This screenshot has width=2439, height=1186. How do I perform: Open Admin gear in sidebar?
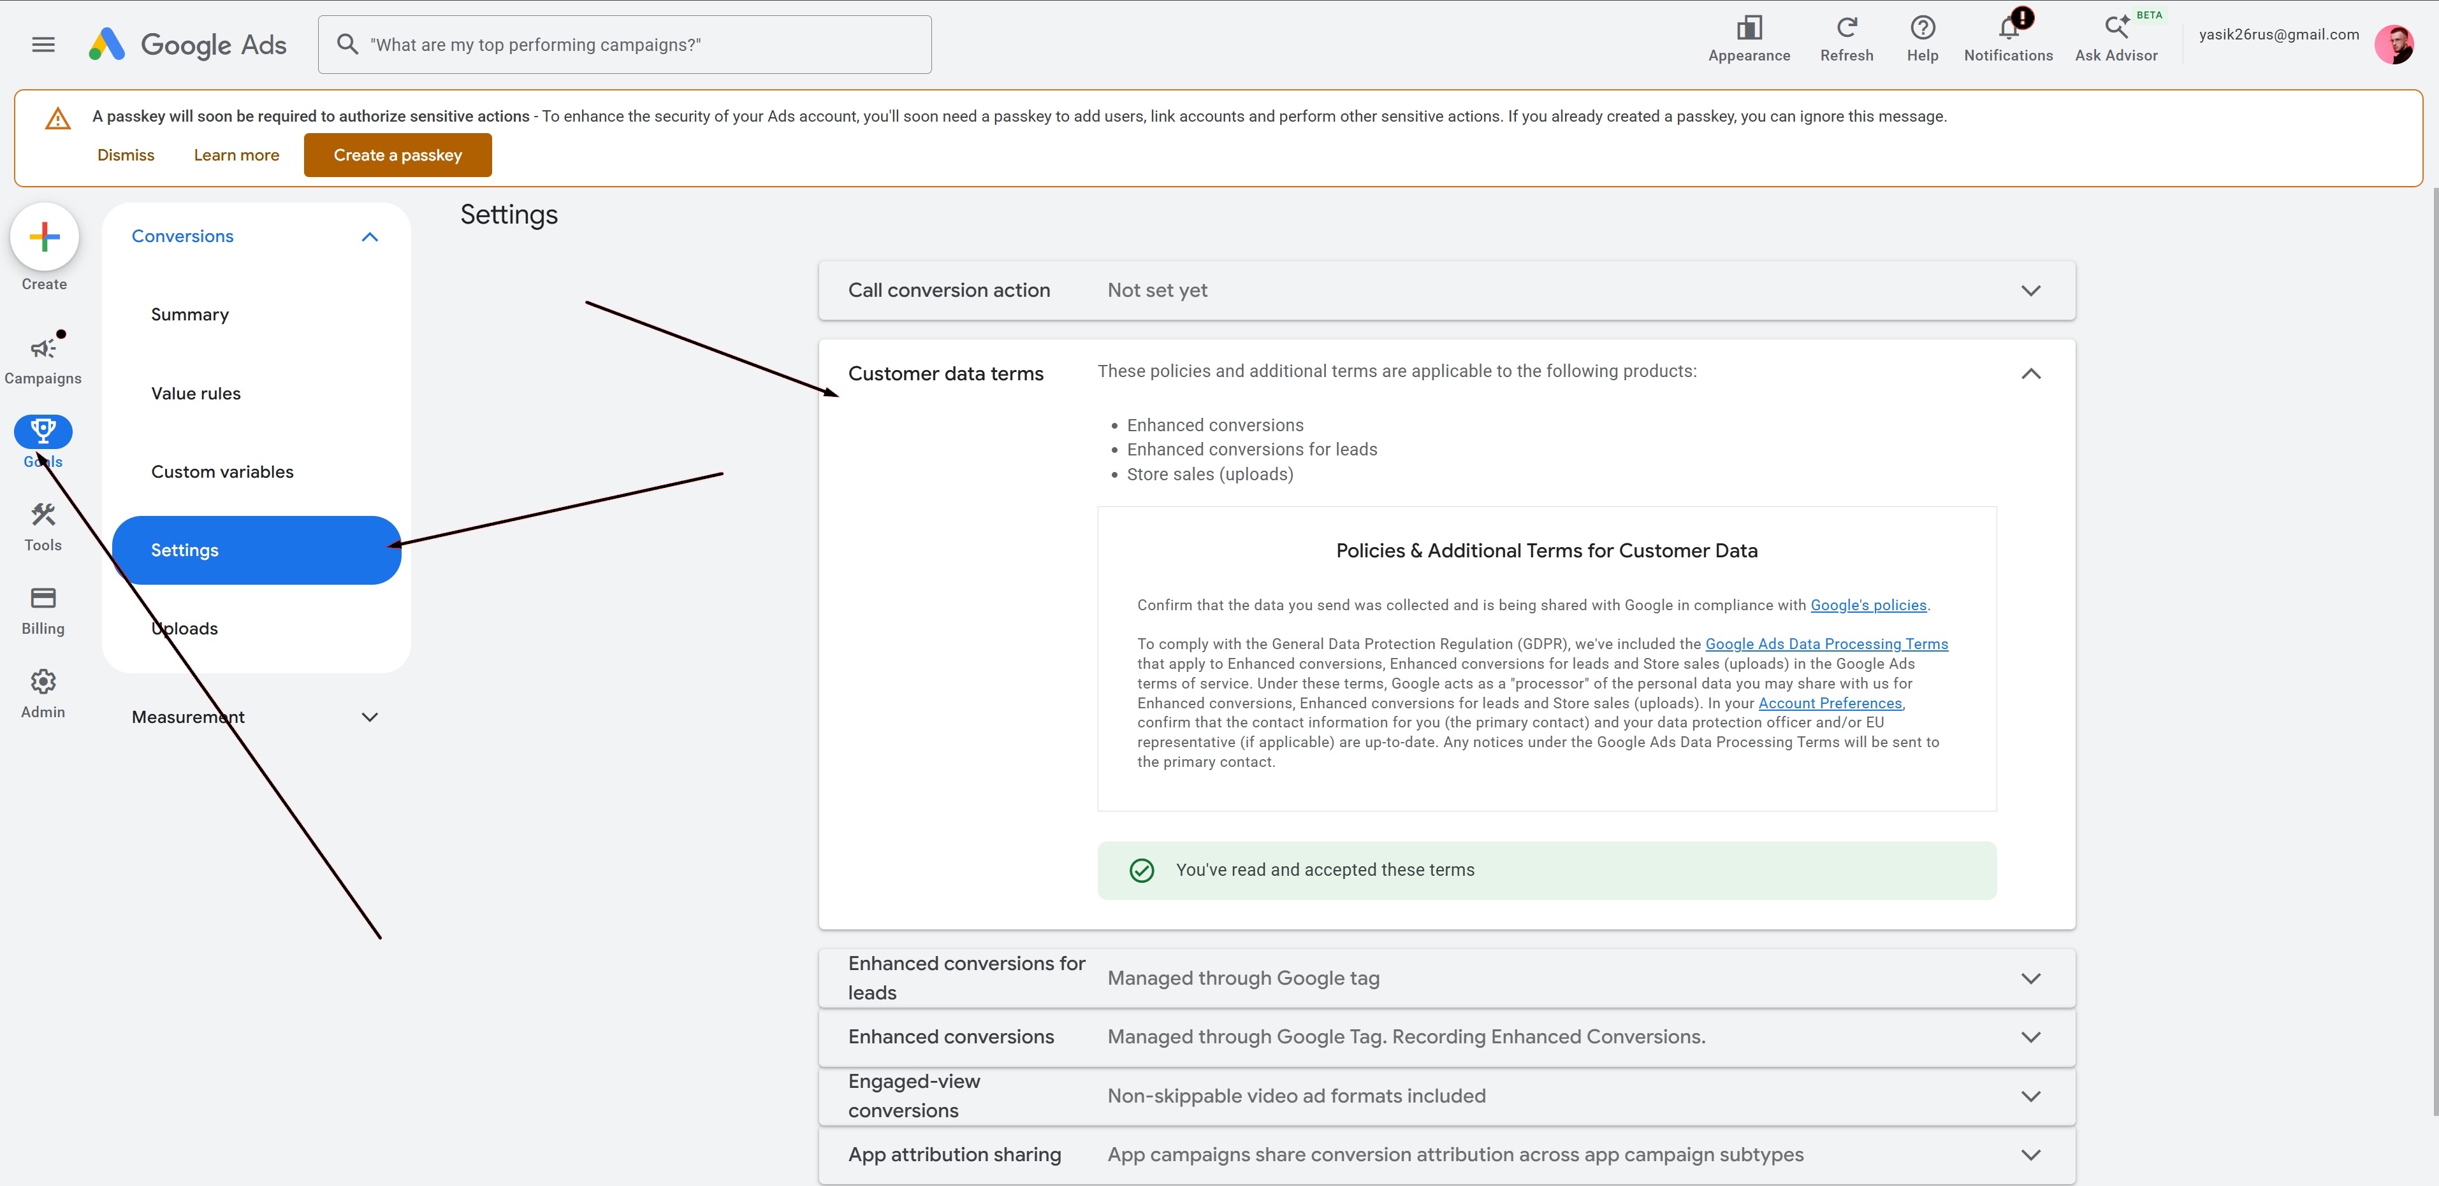coord(43,693)
